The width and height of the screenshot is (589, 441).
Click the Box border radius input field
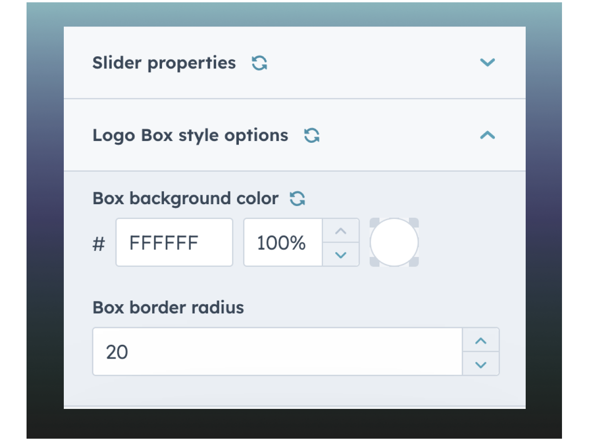click(x=277, y=352)
